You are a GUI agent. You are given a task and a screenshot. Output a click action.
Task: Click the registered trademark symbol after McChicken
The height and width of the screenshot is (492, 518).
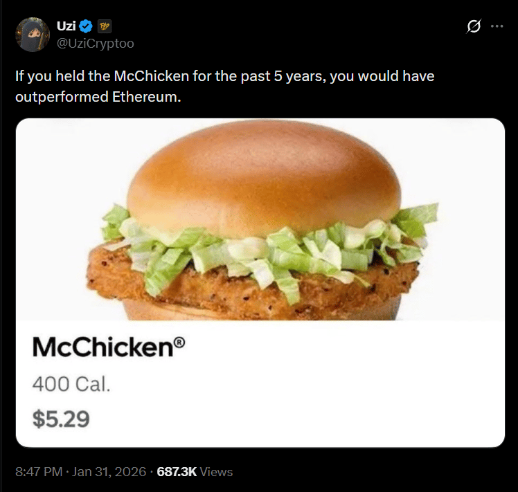179,342
